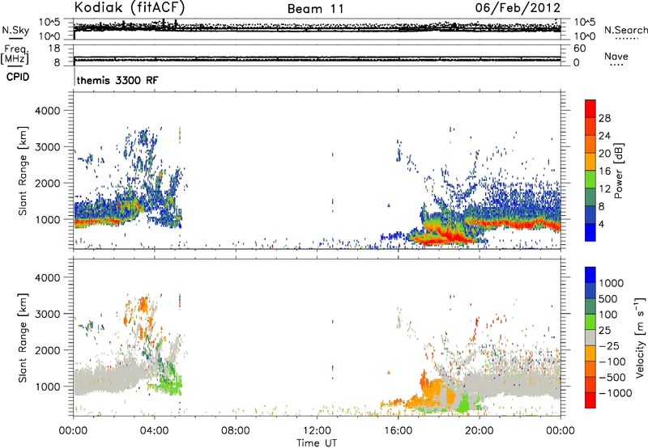Viewport: 648px width, 448px height.
Task: Click the "4000" tick of the power panel
Action: (47, 111)
